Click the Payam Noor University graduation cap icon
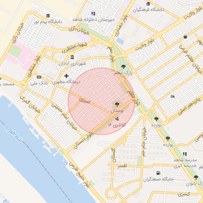Screen dimensions: 203x203 [x=48, y=16]
